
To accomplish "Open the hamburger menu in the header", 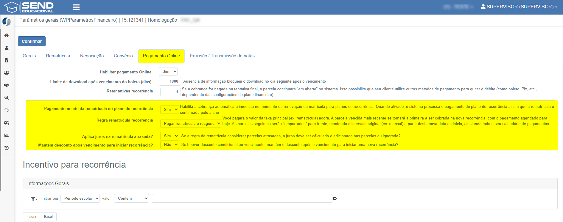I will 76,7.
